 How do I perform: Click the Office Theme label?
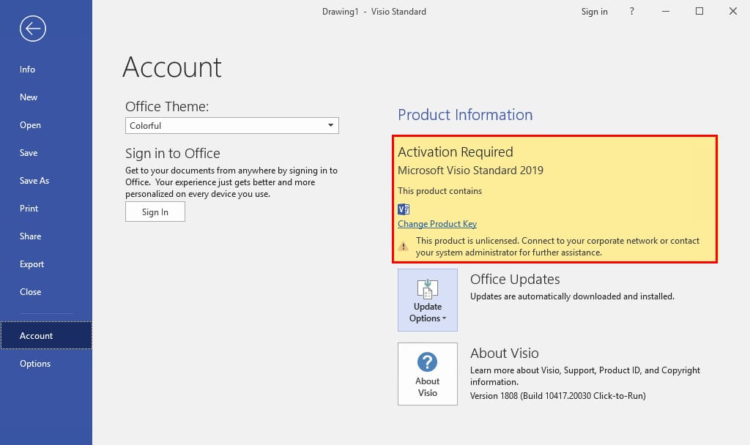pyautogui.click(x=167, y=106)
